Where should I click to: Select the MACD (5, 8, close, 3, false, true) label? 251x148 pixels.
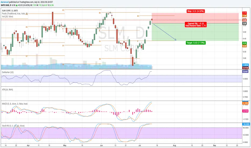click(x=15, y=104)
